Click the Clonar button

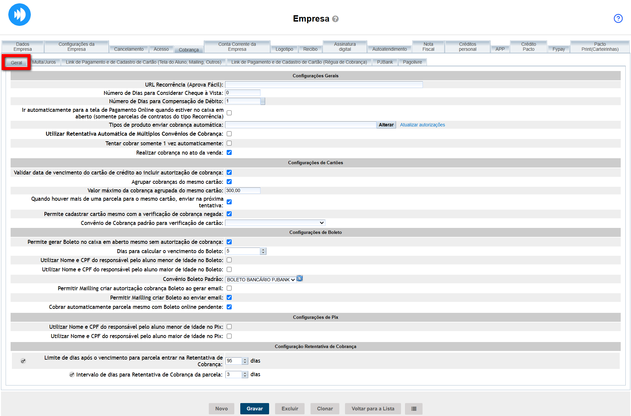[x=325, y=409]
